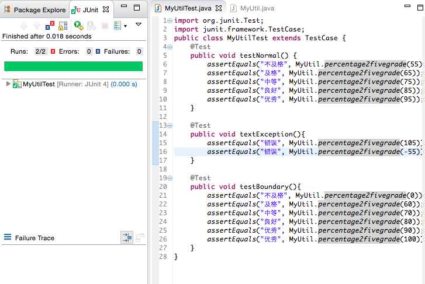
Task: Open test run history dropdown arrow
Action: 125,26
